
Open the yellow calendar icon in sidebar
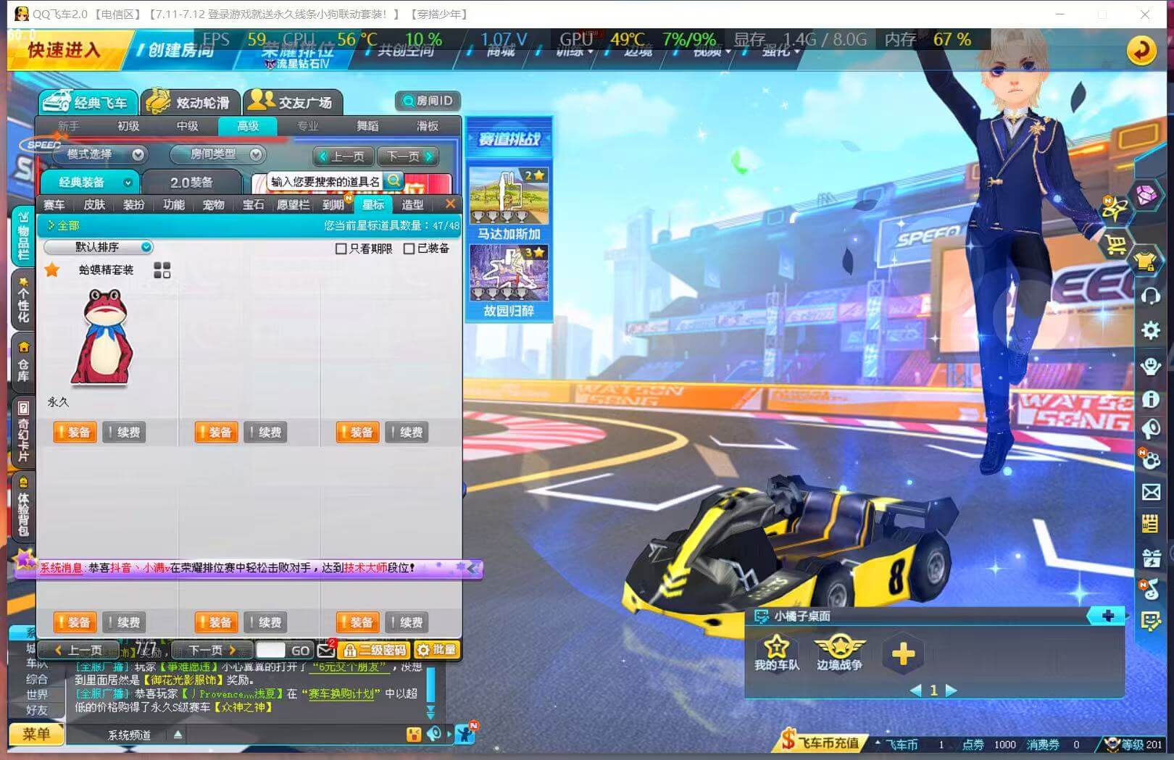tap(1150, 524)
